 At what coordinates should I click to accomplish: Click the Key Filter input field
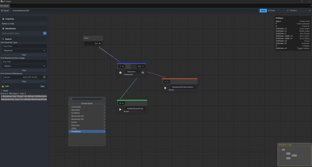24,62
